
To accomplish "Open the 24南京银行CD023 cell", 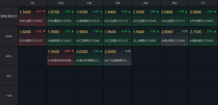I will (x=61, y=36).
